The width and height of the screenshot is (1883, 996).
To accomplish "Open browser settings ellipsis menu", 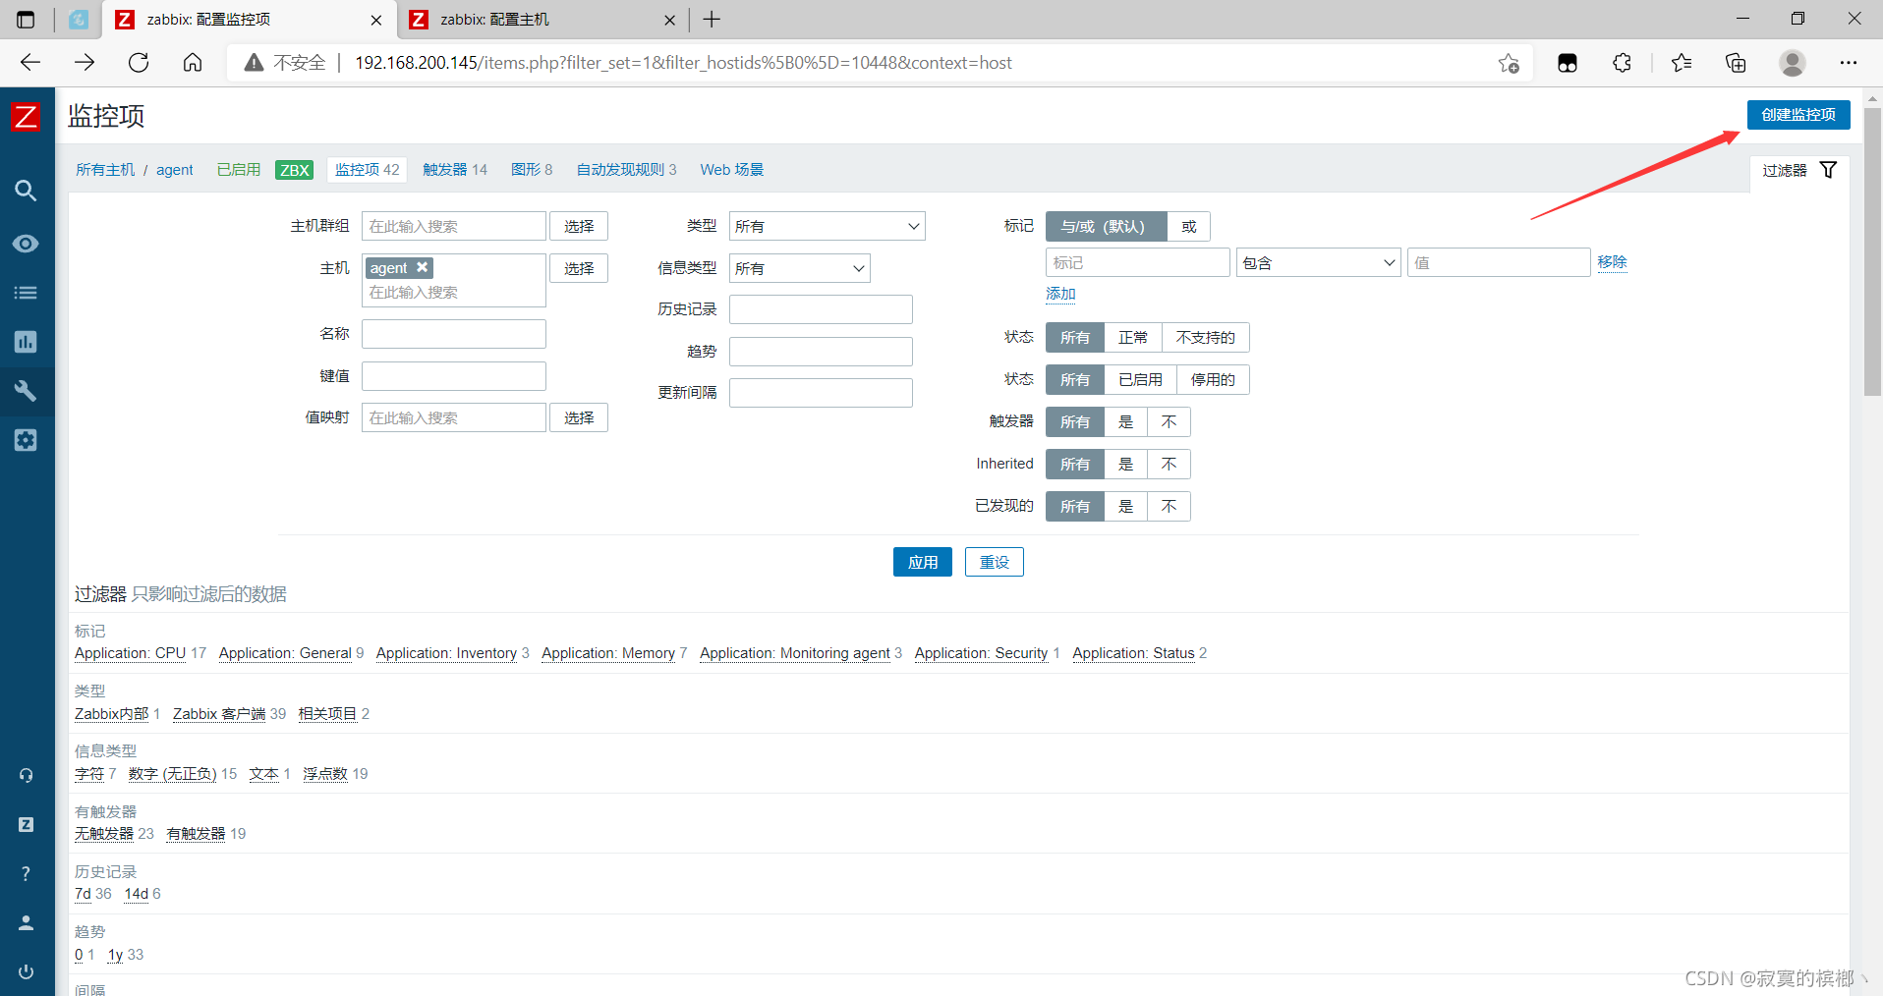I will click(1849, 63).
